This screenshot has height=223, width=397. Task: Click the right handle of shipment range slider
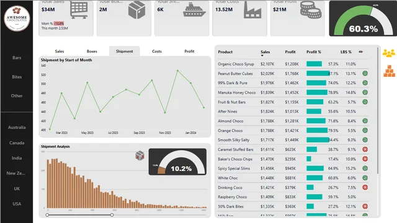point(112,215)
